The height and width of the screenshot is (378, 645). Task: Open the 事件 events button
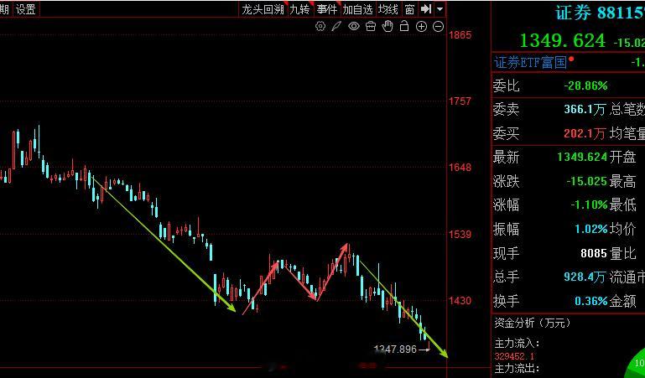[x=326, y=9]
